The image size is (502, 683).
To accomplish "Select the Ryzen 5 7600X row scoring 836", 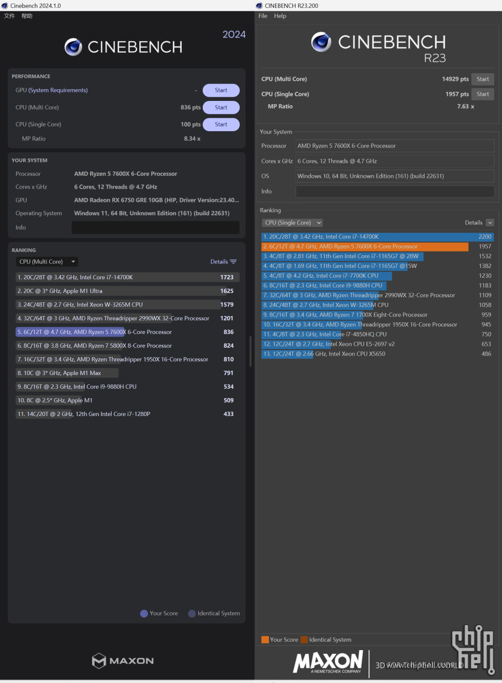I will [x=127, y=332].
